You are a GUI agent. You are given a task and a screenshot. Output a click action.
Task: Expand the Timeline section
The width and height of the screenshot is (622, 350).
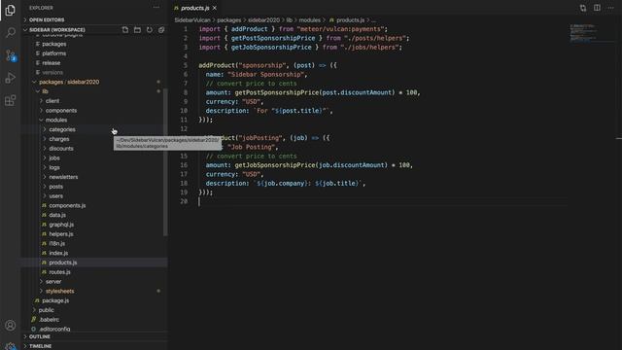[94, 346]
